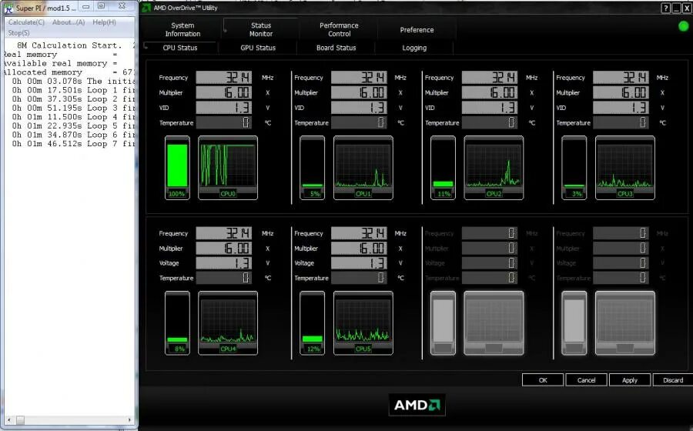This screenshot has width=693, height=431.
Task: Click the CPU5 temperature value field
Action: (x=359, y=278)
